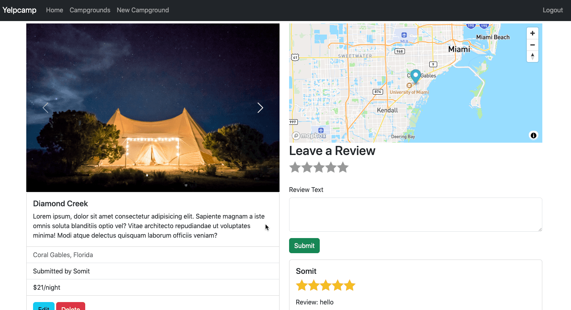Select the first star rating
571x310 pixels.
coord(295,168)
